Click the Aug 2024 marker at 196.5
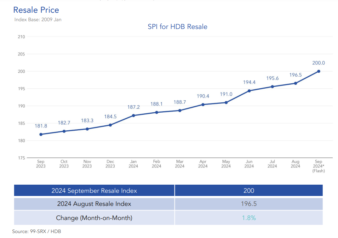This screenshot has width=338, height=238. (x=296, y=83)
